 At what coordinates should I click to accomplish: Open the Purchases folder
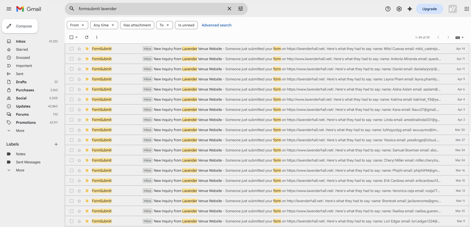25,90
